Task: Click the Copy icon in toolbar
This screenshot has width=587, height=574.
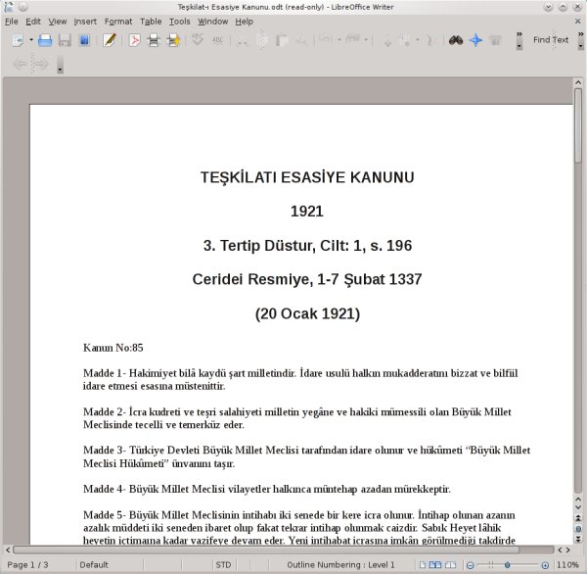Action: click(262, 40)
